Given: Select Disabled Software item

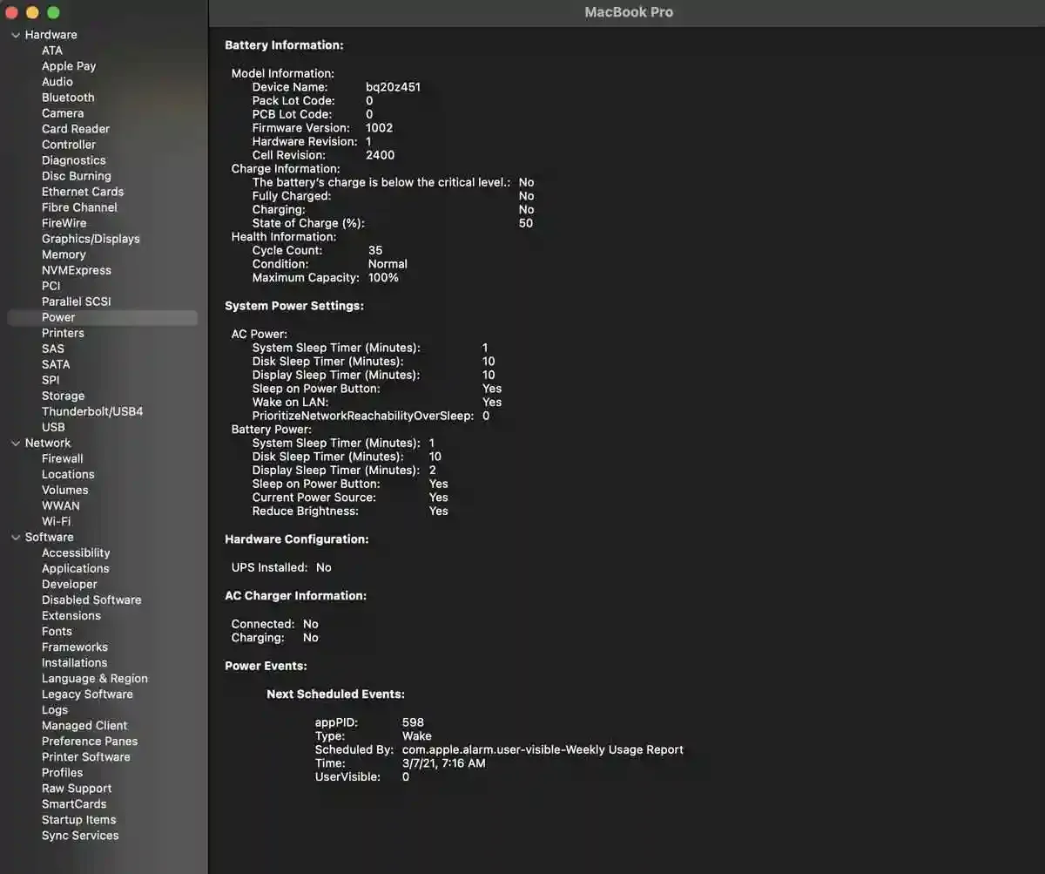Looking at the screenshot, I should click(x=91, y=600).
